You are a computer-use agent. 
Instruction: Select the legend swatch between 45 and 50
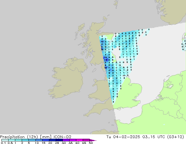[x=86, y=140]
